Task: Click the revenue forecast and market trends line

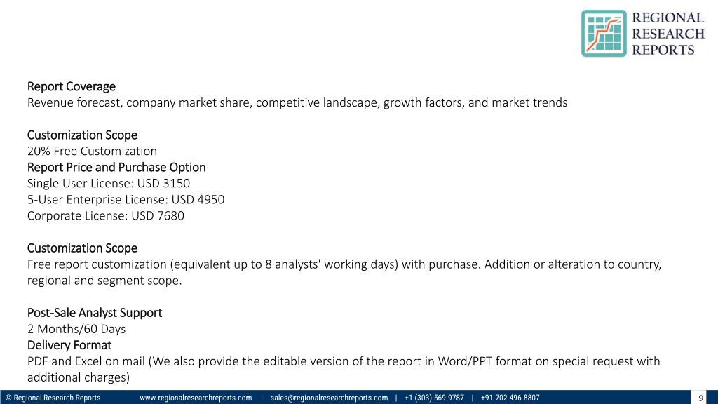Action: click(x=297, y=102)
